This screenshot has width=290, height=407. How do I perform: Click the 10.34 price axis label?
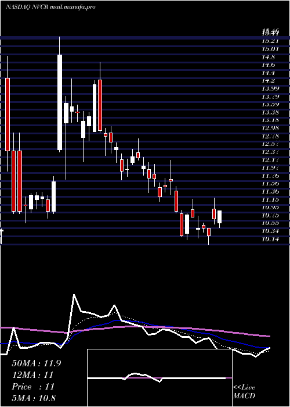coord(270,231)
